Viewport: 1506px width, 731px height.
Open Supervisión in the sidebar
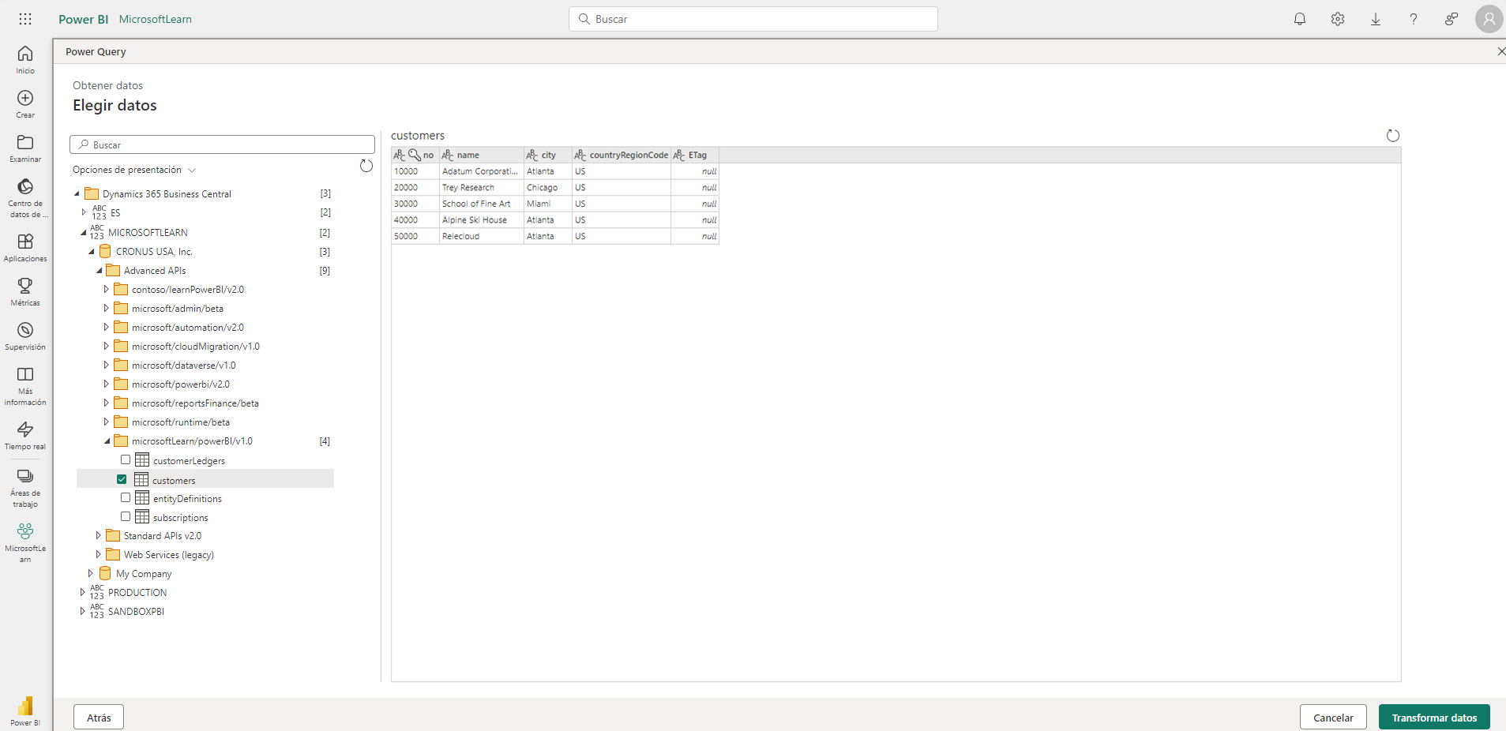(x=25, y=336)
